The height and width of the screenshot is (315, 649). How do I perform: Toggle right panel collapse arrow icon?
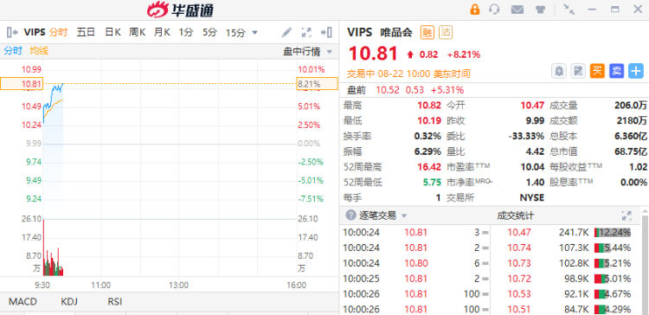tap(326, 32)
